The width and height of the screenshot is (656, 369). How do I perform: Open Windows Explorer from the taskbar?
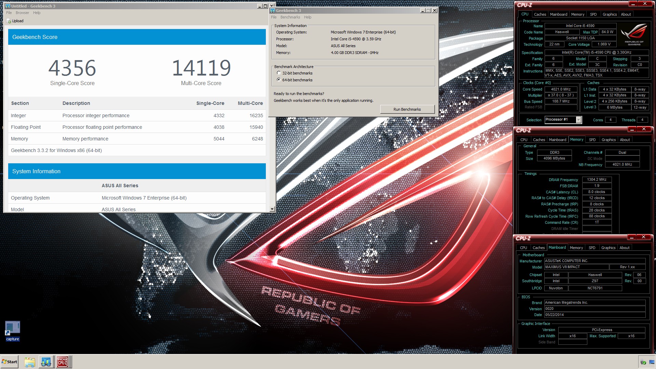(30, 362)
